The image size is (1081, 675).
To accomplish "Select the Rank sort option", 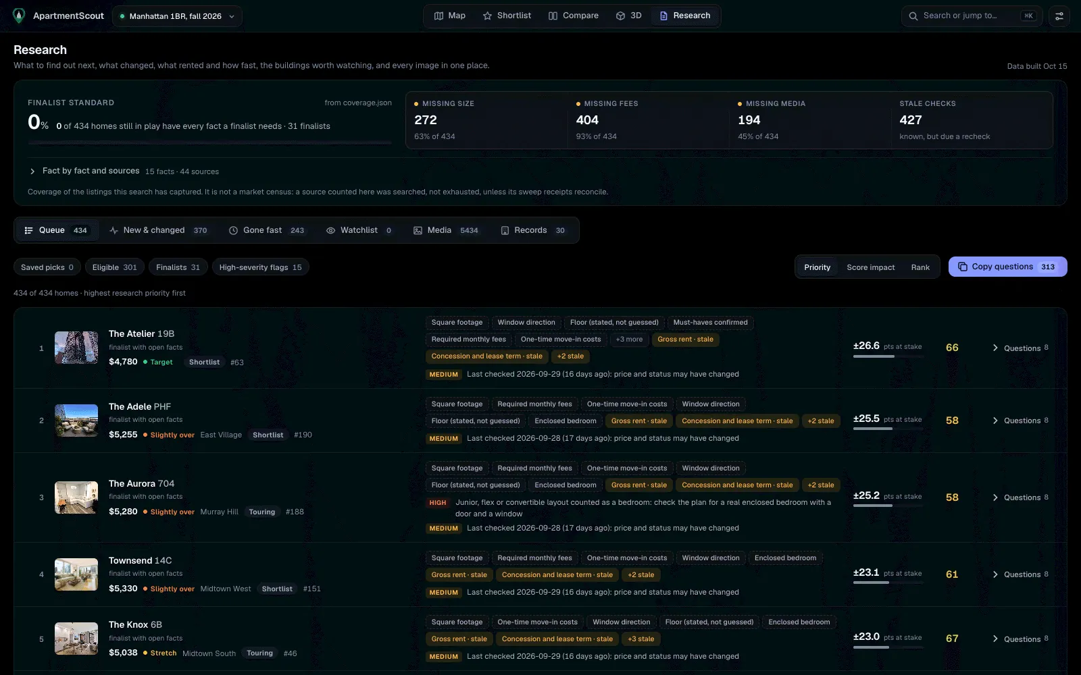I will point(920,267).
